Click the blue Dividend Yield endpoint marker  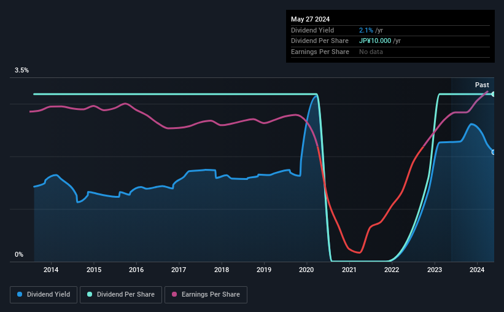pos(493,152)
